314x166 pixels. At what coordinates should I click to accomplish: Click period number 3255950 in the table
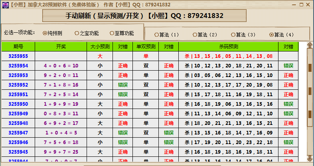18,104
